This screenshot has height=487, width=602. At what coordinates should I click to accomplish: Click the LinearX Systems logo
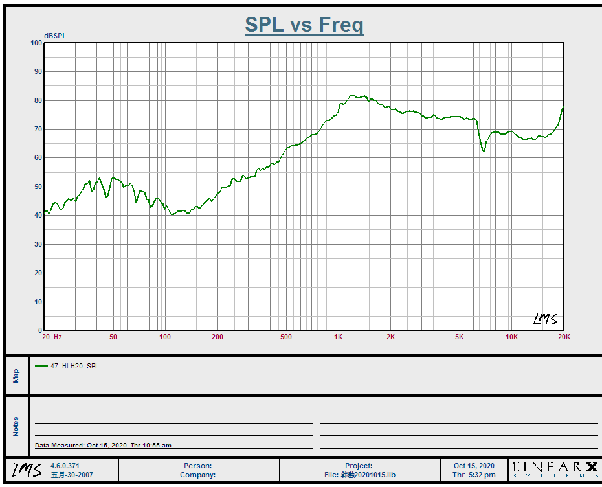(x=555, y=470)
